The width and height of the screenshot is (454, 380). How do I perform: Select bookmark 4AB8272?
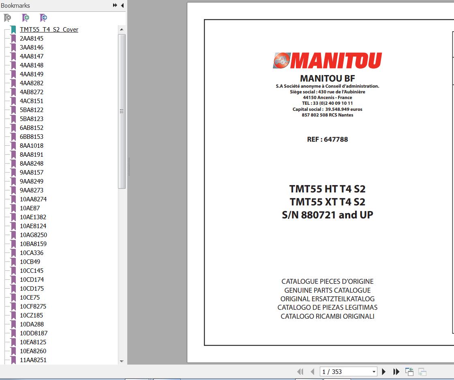(32, 92)
